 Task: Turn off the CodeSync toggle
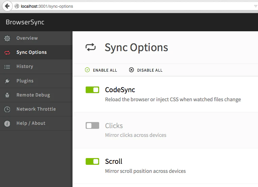pyautogui.click(x=92, y=90)
